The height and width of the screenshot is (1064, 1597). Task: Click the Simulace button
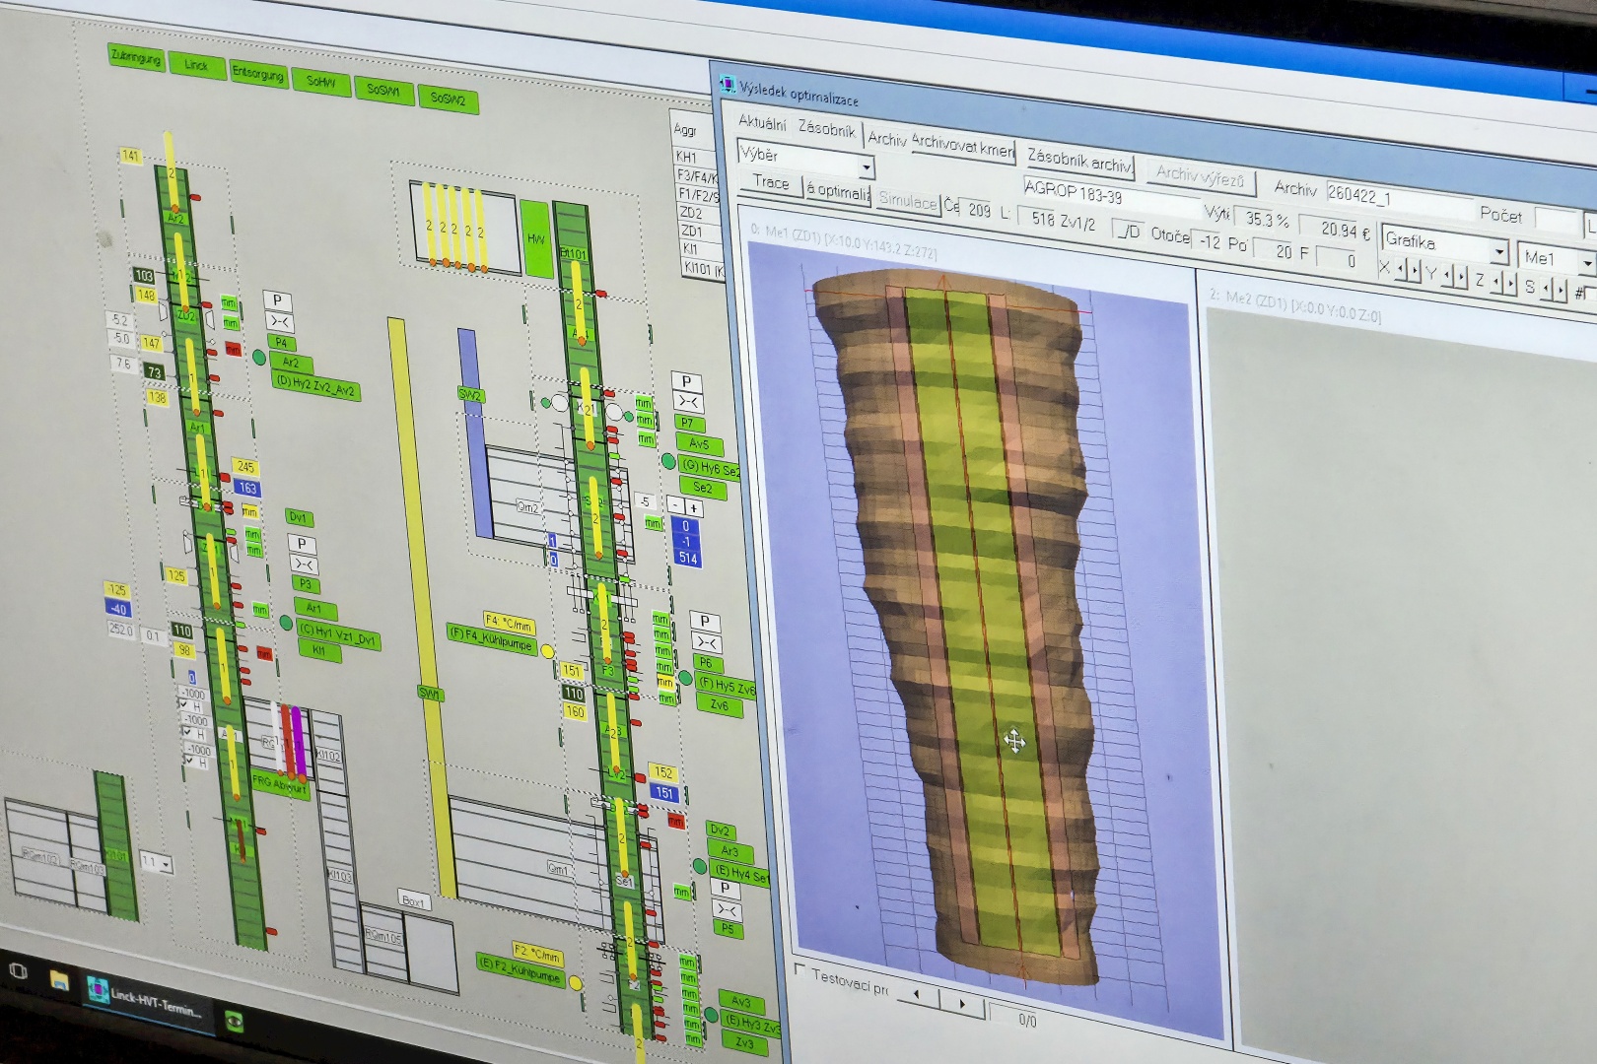click(x=908, y=199)
